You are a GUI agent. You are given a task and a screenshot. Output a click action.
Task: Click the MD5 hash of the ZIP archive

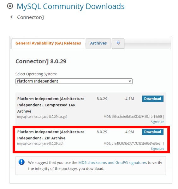point(137,143)
